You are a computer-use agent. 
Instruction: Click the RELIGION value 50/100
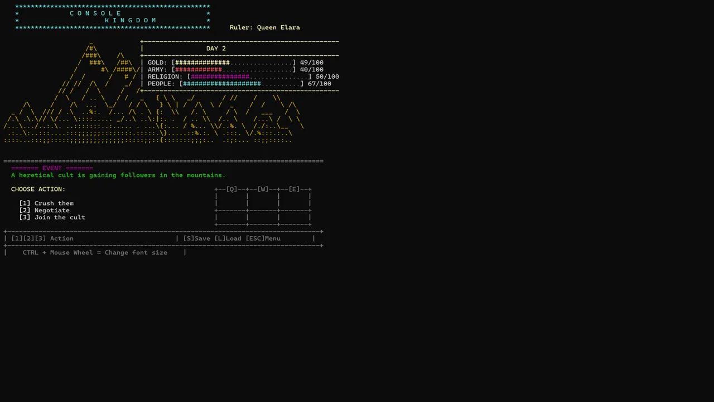327,76
